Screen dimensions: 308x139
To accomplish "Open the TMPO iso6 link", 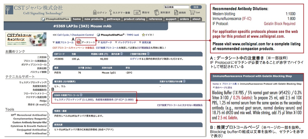I will point(133,35).
